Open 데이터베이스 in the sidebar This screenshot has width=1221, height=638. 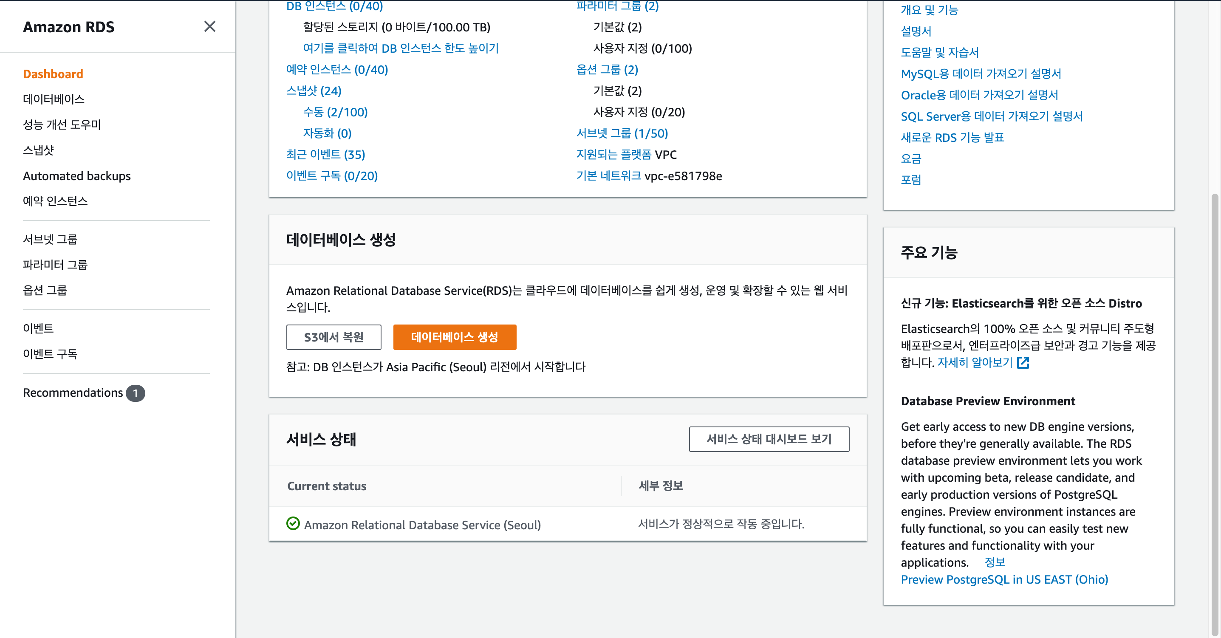tap(54, 99)
